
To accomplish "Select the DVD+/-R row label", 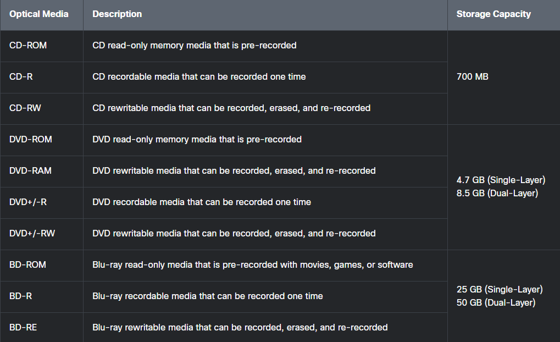I will click(x=28, y=202).
